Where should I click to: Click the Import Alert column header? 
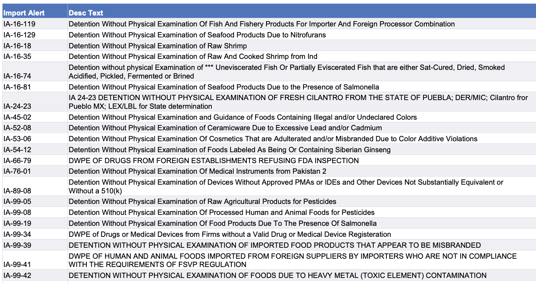tap(24, 13)
